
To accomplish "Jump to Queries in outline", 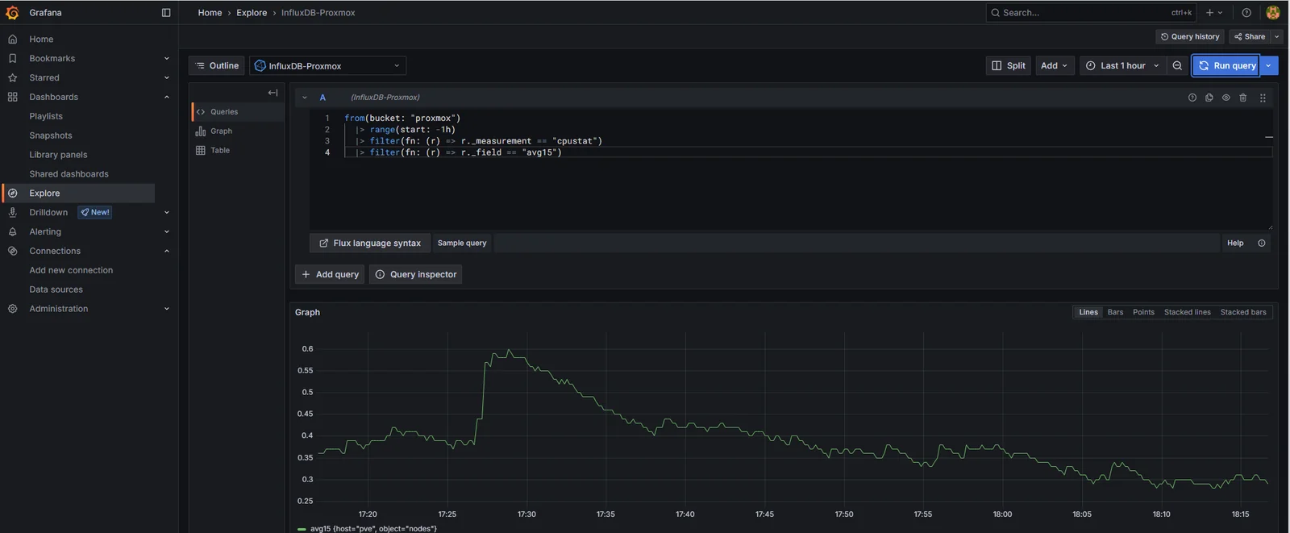I will coord(238,112).
